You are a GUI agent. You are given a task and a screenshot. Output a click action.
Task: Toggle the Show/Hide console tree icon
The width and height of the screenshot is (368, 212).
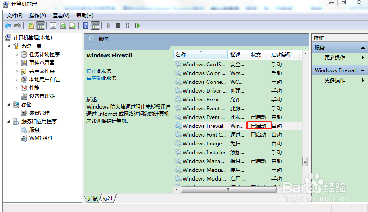point(41,26)
